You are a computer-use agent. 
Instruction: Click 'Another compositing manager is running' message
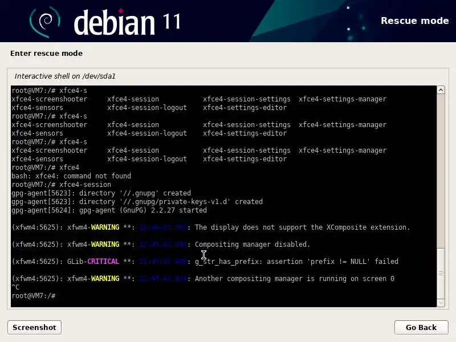[294, 279]
